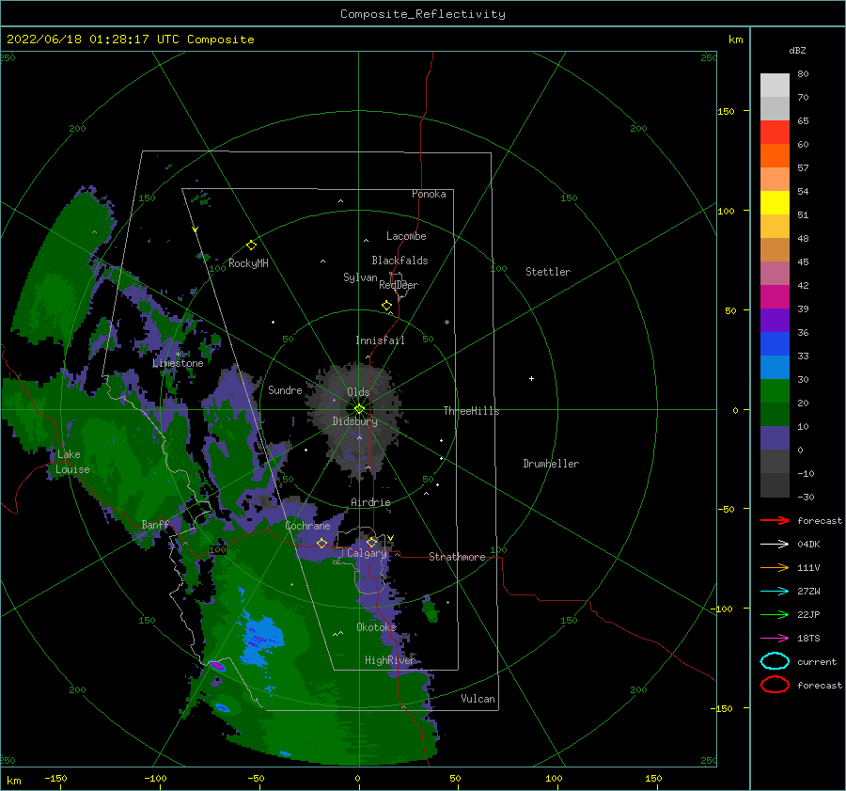Click the white plus marker south of Stettler
Viewport: 846px width, 791px height.
point(531,378)
